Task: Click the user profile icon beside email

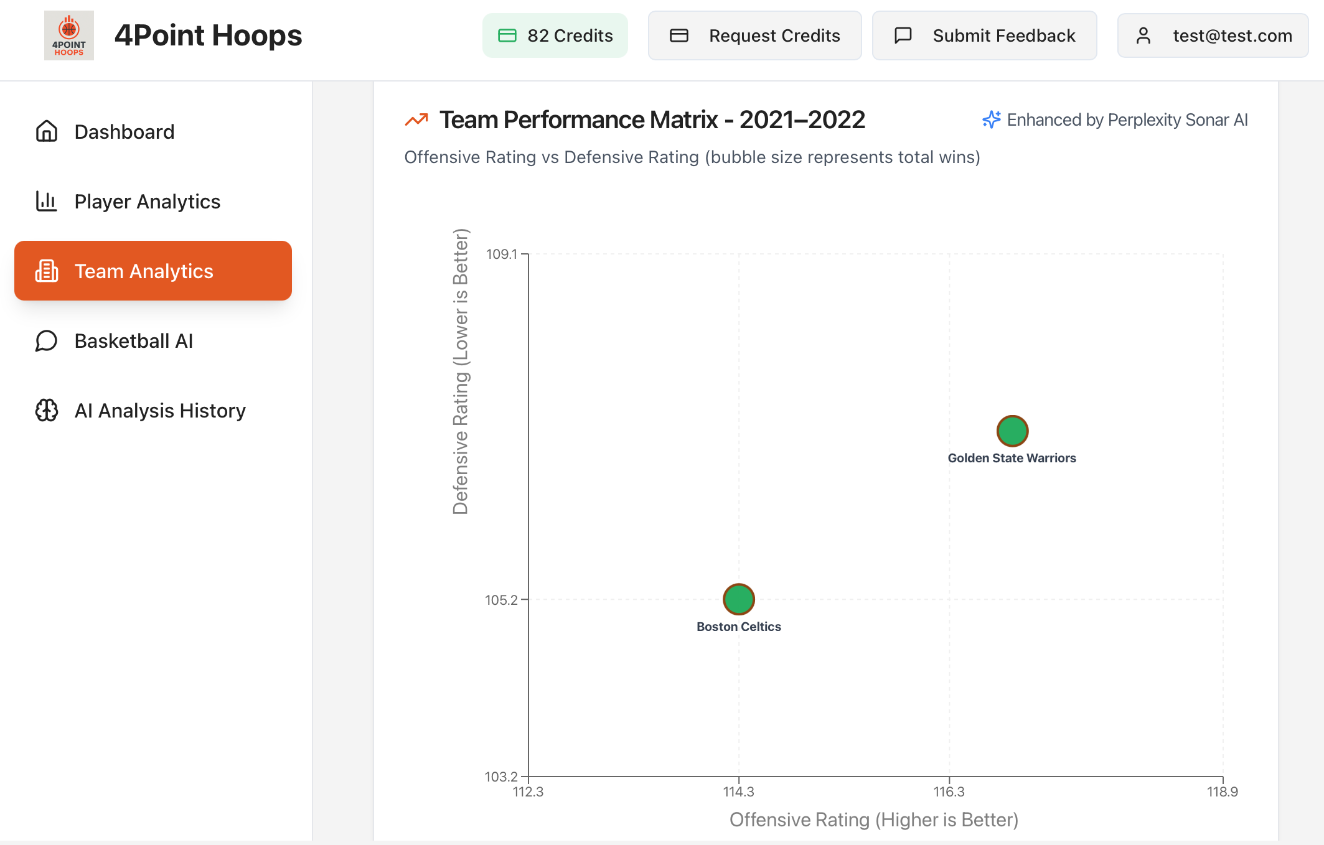Action: pos(1143,35)
